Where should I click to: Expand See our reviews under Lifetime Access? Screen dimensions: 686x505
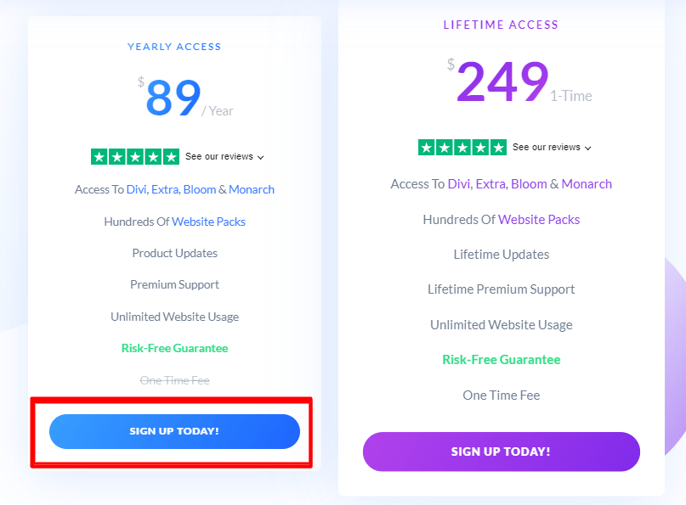[x=552, y=147]
